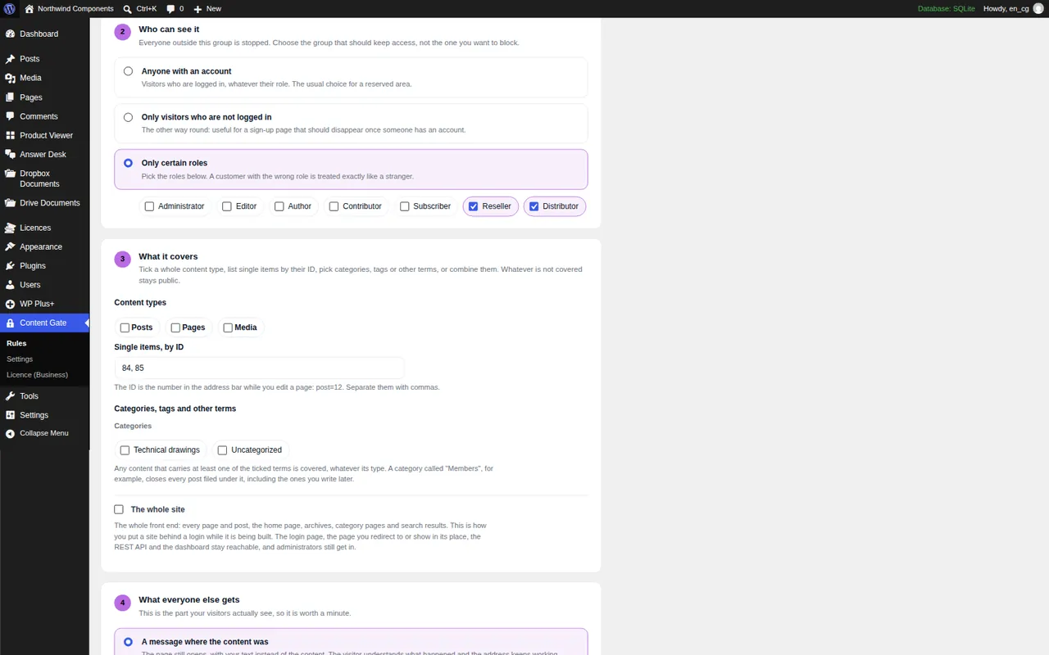This screenshot has width=1049, height=655.
Task: Visit Northwind Components site link
Action: [x=69, y=8]
